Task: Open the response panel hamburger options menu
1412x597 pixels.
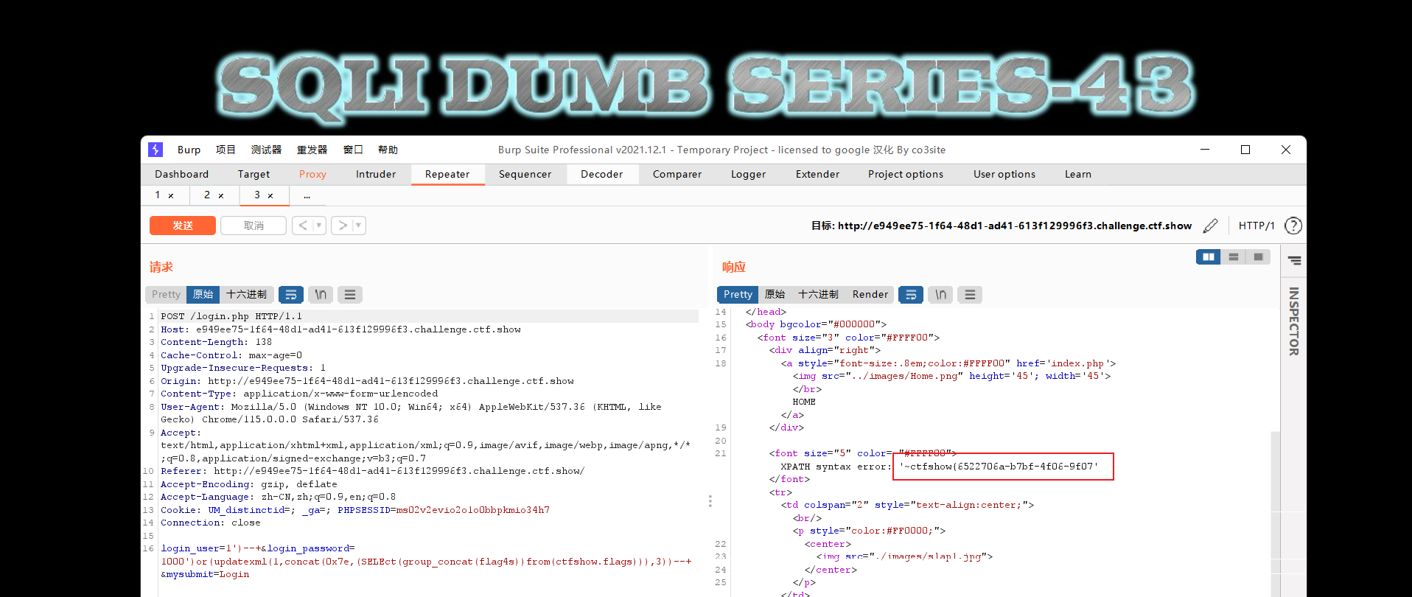Action: click(x=970, y=295)
